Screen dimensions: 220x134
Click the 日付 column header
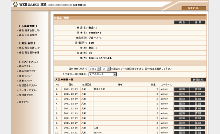pos(71,84)
